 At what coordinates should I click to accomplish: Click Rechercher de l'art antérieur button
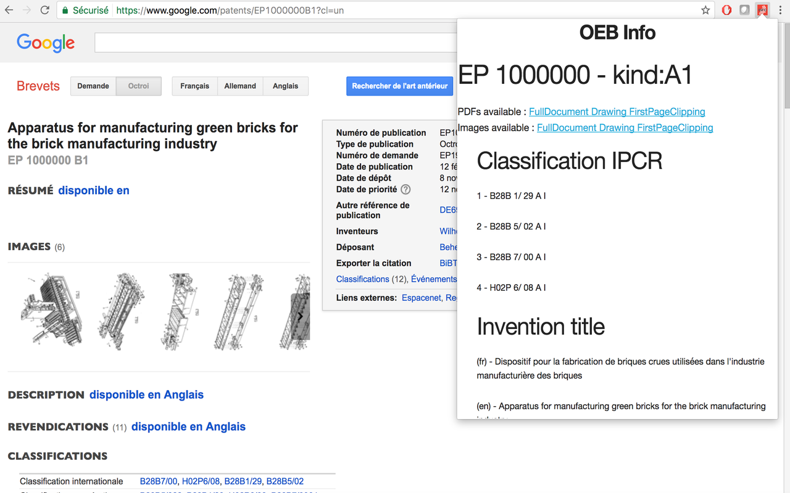[400, 86]
